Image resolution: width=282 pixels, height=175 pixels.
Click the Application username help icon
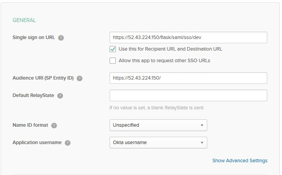coord(68,143)
